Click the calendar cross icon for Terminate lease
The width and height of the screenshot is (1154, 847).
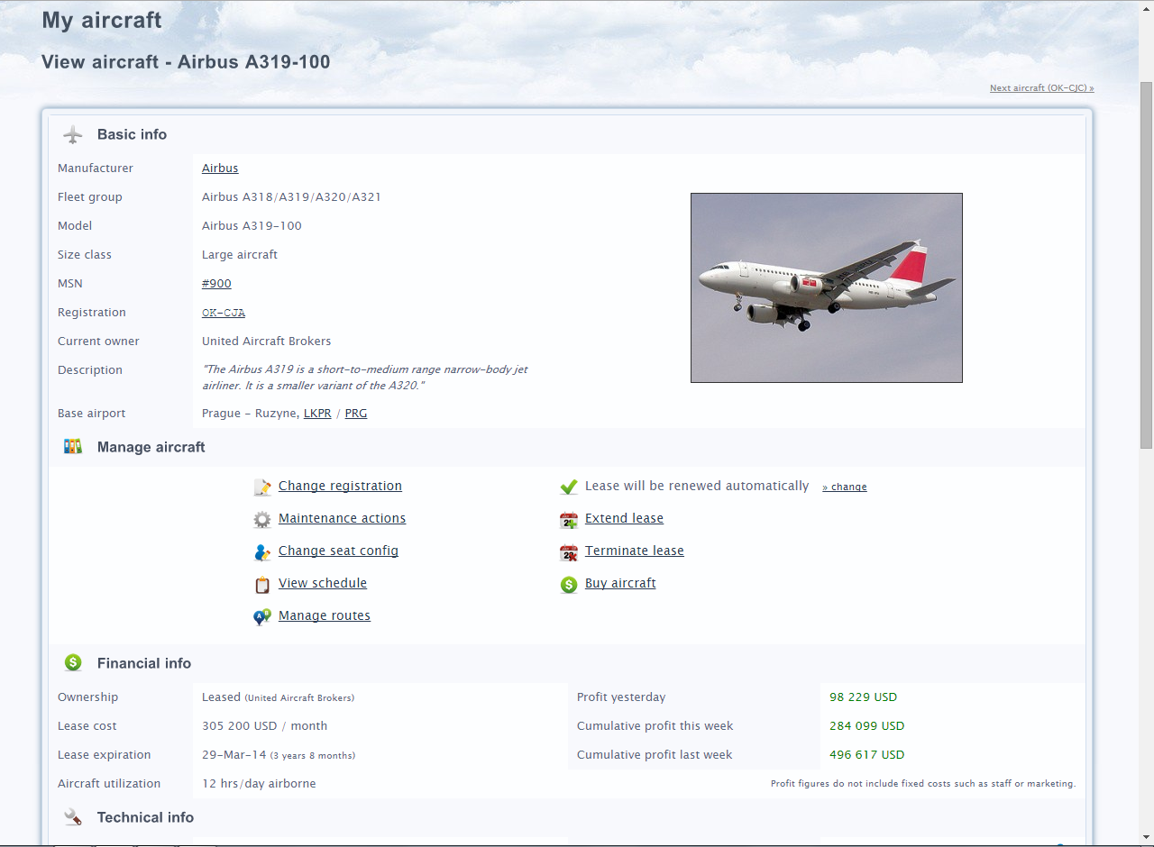(x=569, y=552)
